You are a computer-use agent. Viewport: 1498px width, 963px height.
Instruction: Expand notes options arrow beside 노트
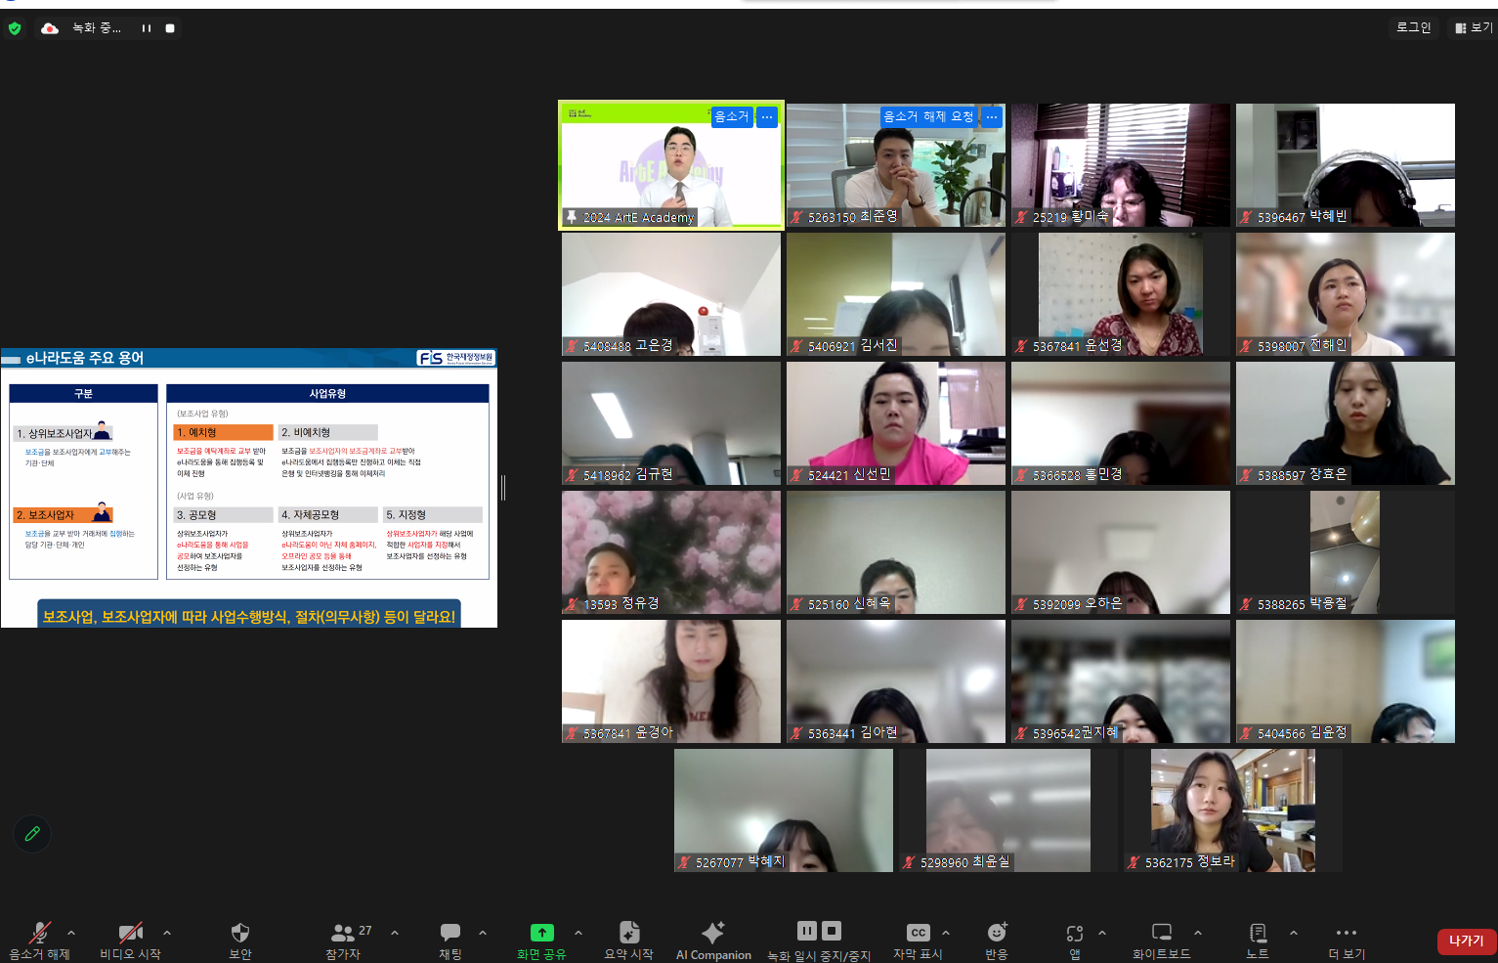(1294, 933)
